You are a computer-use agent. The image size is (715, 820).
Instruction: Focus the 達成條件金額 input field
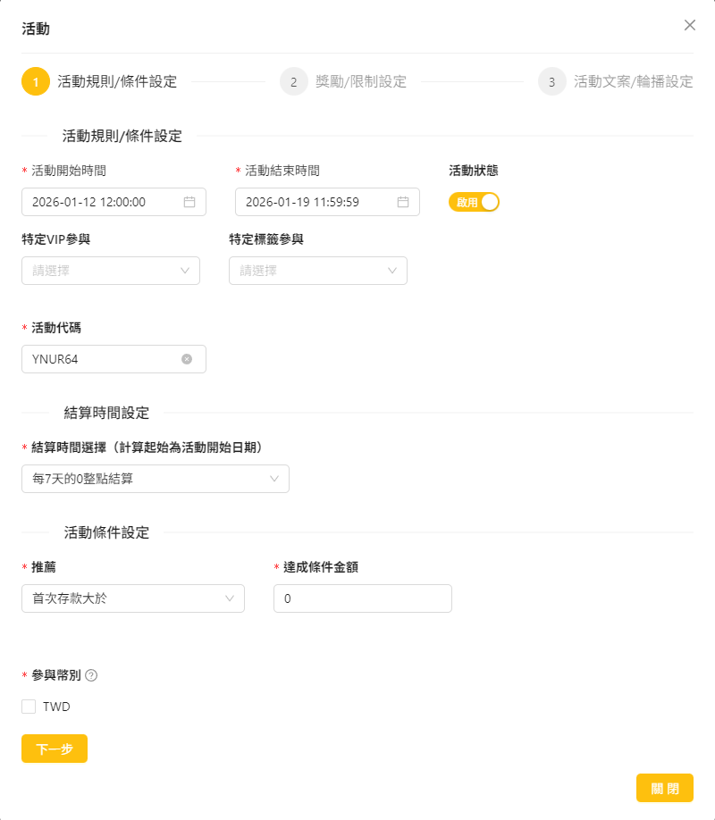(x=362, y=598)
